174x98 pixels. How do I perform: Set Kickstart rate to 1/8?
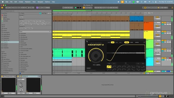click(x=109, y=42)
